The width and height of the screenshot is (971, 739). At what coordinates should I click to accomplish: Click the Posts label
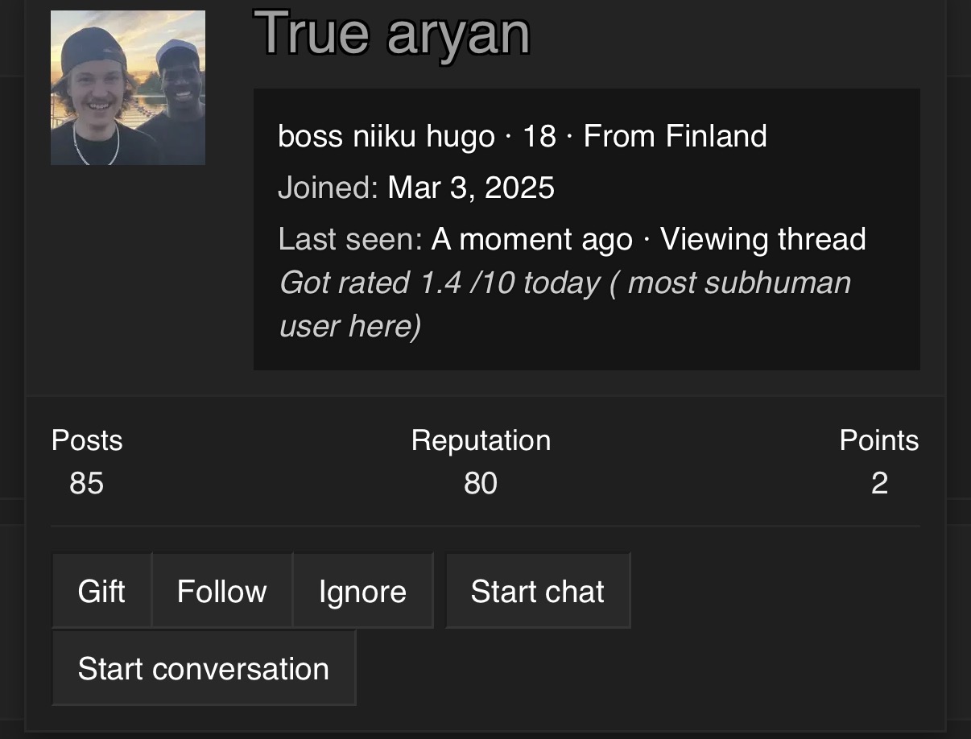click(x=87, y=440)
